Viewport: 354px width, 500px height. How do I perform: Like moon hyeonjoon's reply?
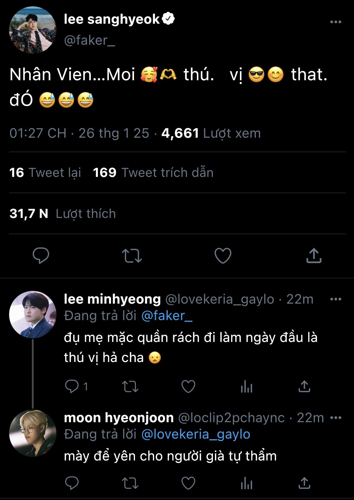[188, 483]
